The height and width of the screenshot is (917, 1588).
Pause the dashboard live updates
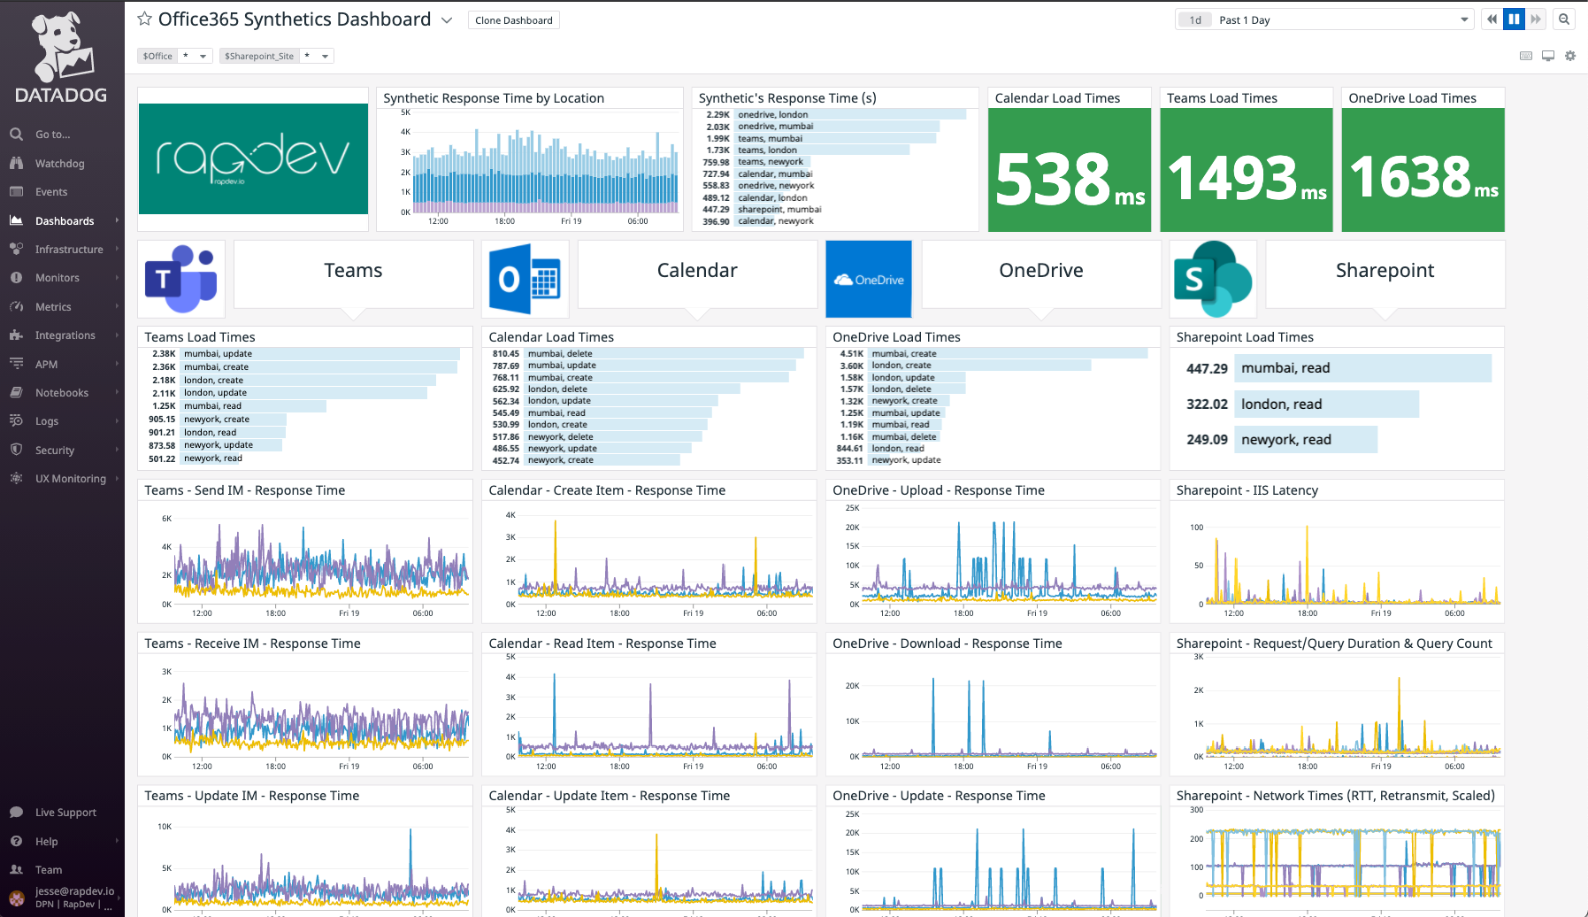point(1514,19)
